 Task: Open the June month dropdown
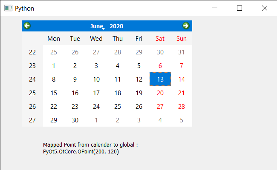97,26
